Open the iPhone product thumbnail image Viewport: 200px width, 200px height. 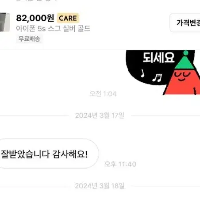click(5, 22)
